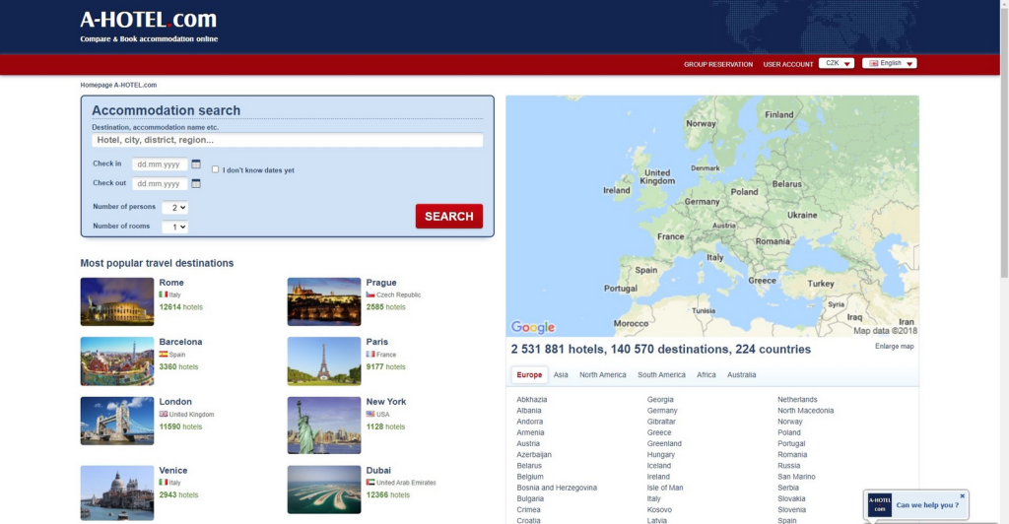Tick 'I don't know dates yet' checkbox
The height and width of the screenshot is (524, 1009).
click(x=215, y=169)
